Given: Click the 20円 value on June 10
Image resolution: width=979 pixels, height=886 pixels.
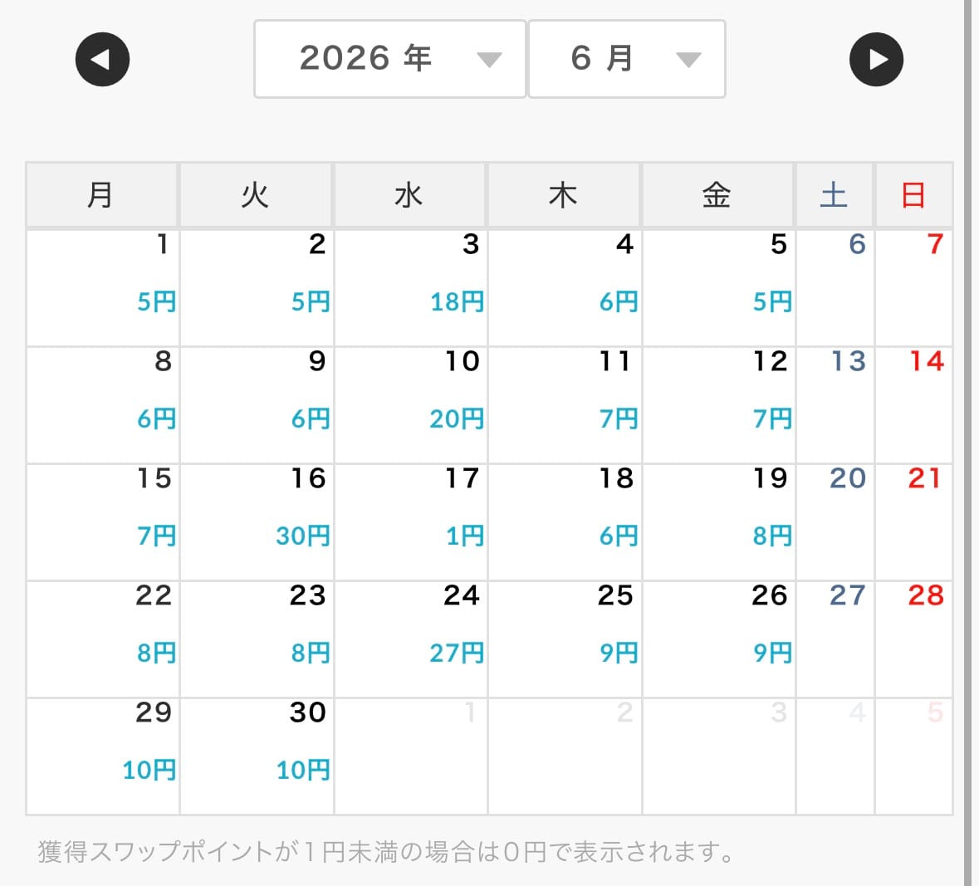Looking at the screenshot, I should pos(457,419).
